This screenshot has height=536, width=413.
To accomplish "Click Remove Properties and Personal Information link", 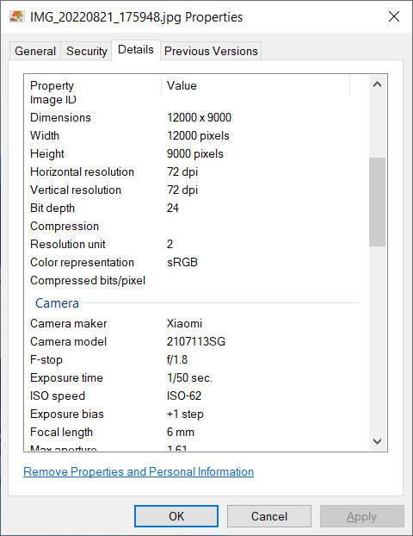I will [x=139, y=471].
